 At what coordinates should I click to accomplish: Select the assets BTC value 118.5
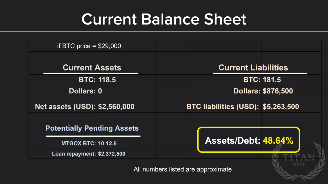tap(107, 80)
